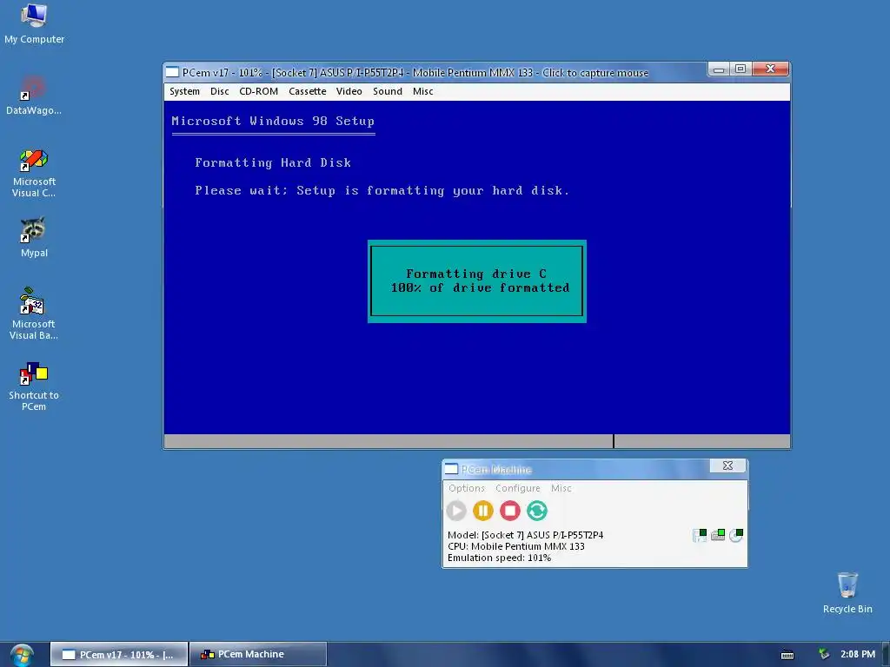The height and width of the screenshot is (667, 890).
Task: Click the Windows Start orb
Action: [x=22, y=655]
